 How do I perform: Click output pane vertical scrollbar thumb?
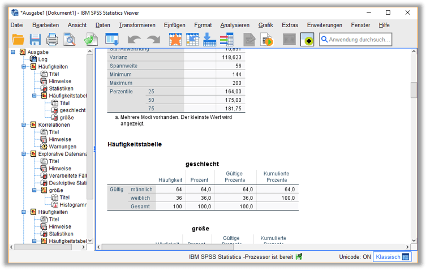click(414, 90)
